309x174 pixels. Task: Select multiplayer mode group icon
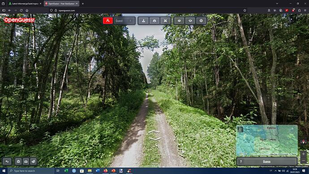coord(154,21)
